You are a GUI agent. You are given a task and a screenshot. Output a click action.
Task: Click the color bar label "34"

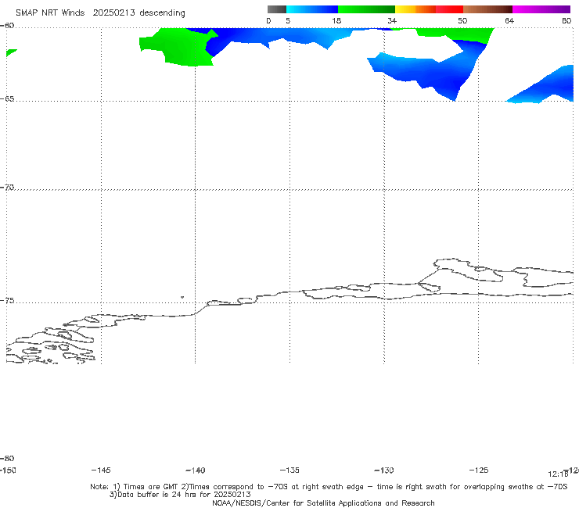tap(392, 20)
